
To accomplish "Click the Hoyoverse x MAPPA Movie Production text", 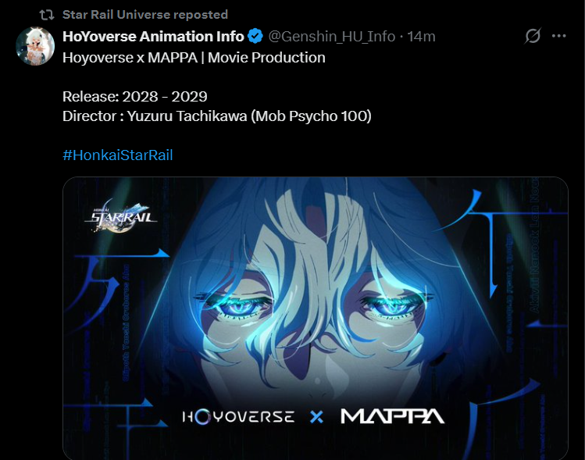I will click(194, 58).
